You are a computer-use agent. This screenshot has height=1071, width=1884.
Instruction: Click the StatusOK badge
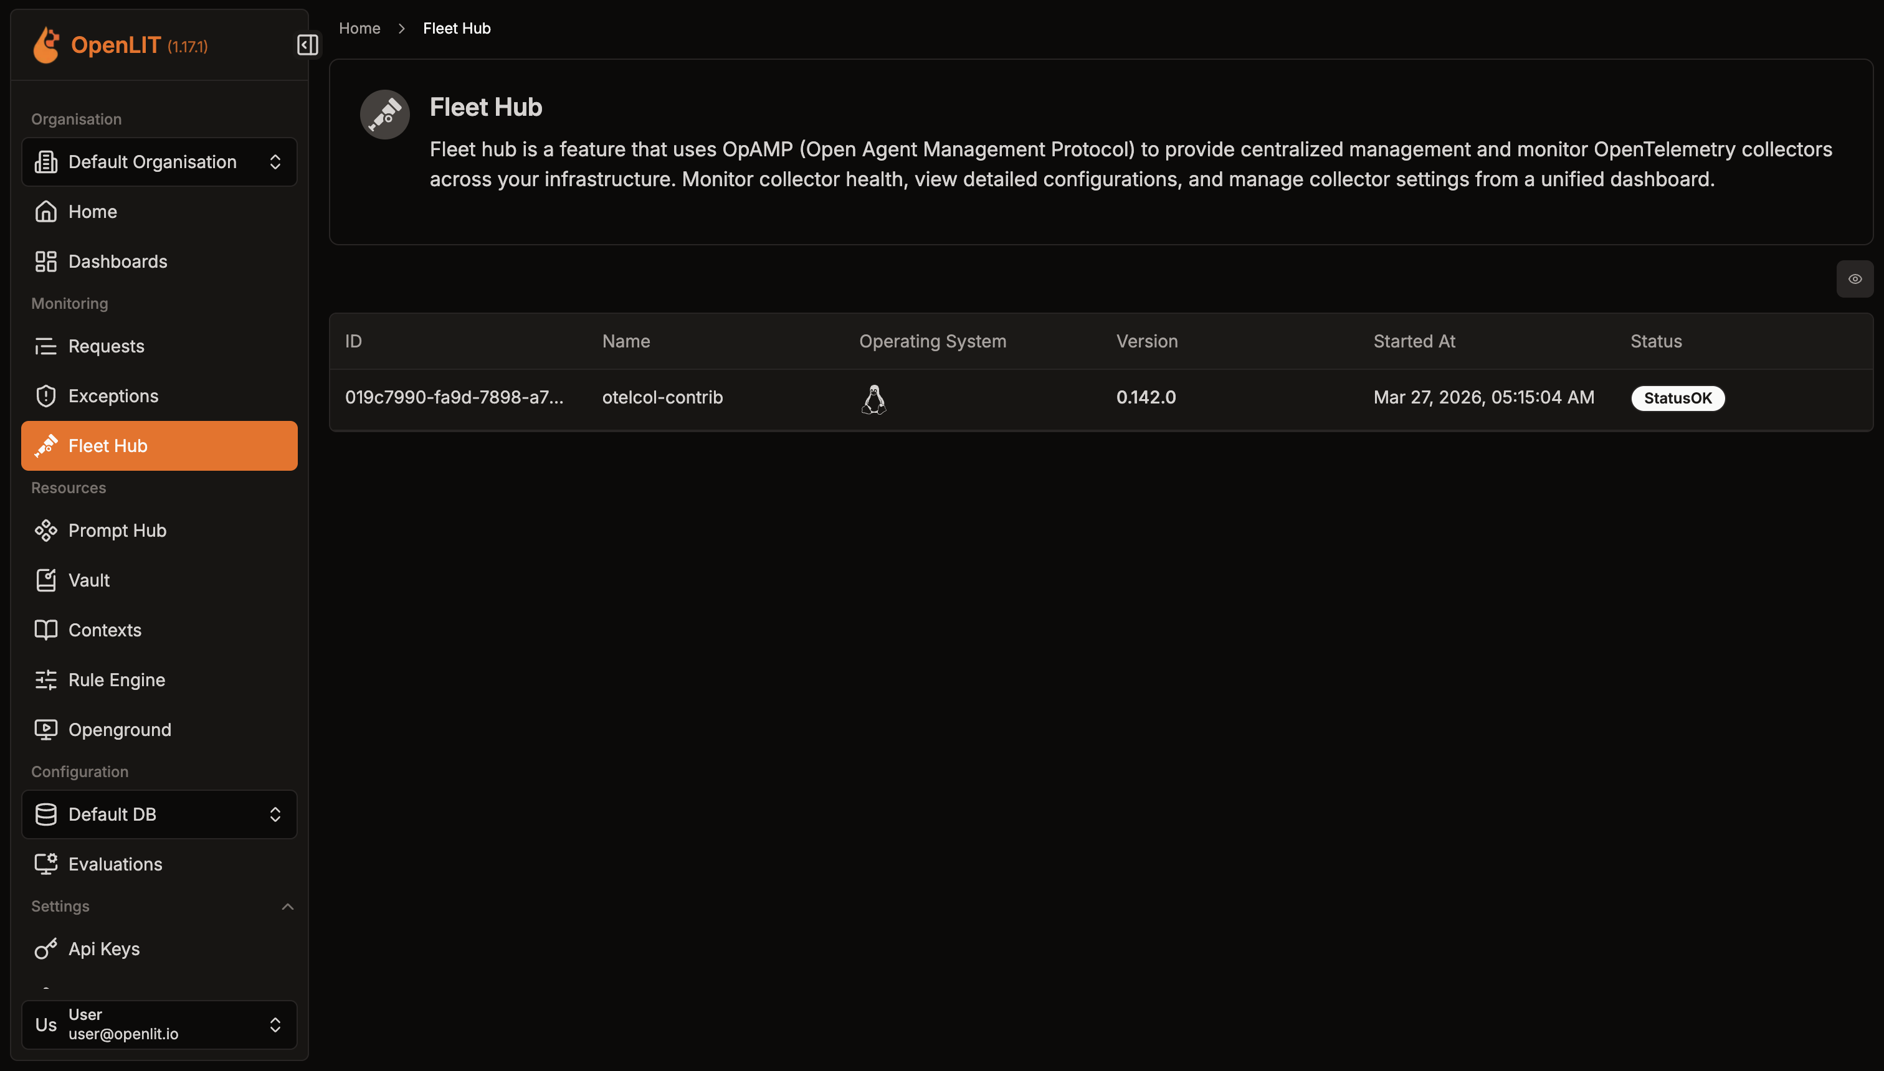[x=1677, y=398]
